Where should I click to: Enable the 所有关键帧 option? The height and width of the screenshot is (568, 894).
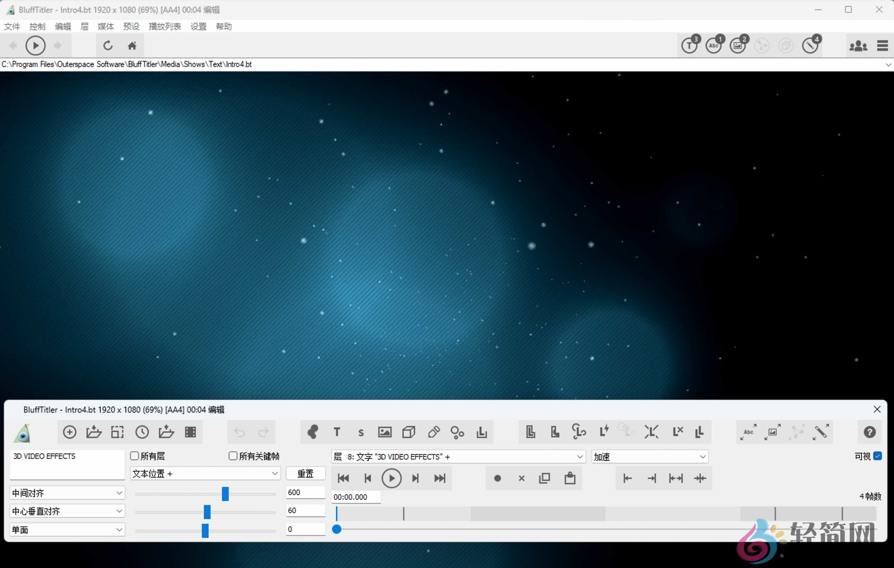tap(233, 456)
